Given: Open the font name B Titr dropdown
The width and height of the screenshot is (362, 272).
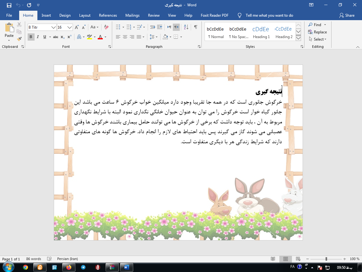Looking at the screenshot, I should point(53,27).
